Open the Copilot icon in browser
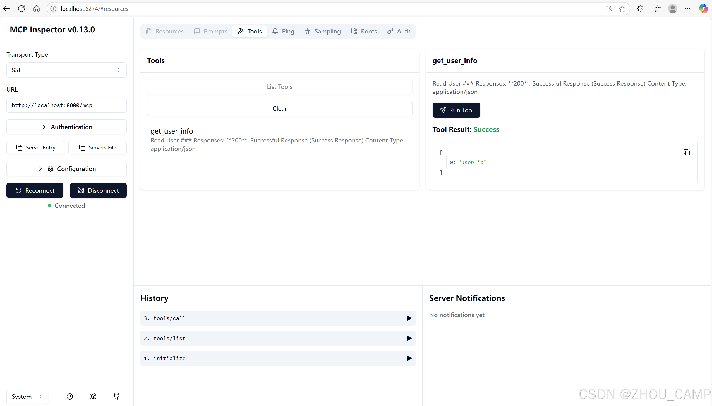The width and height of the screenshot is (712, 406). [x=703, y=9]
